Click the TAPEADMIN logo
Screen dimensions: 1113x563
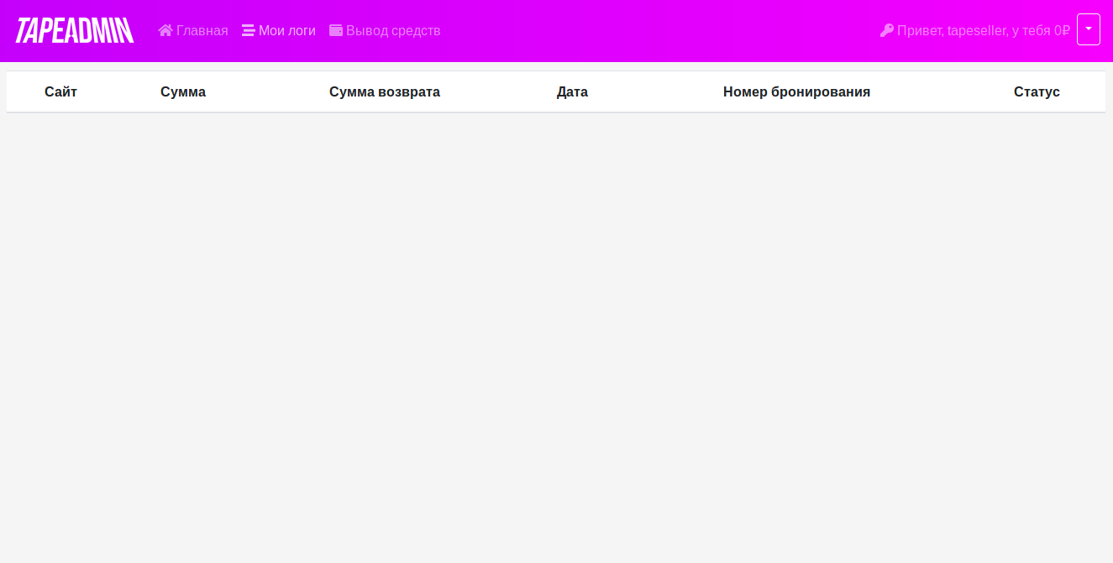tap(75, 30)
